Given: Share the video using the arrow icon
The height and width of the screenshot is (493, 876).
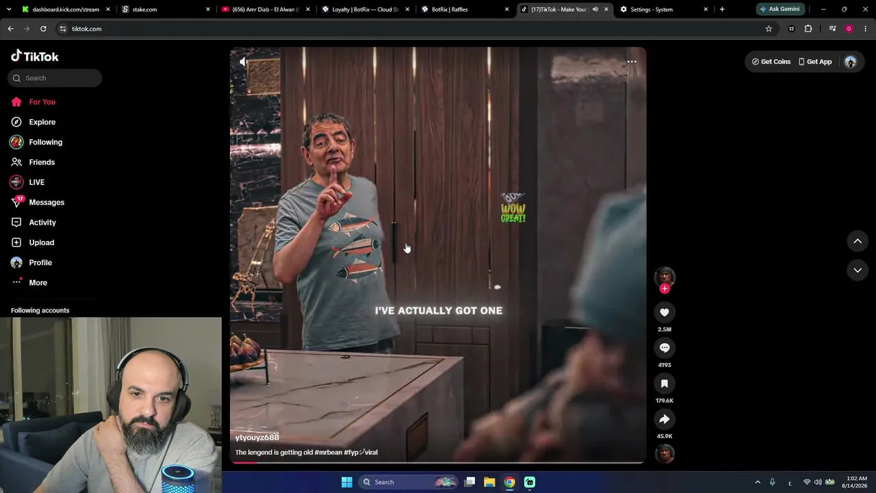Looking at the screenshot, I should [x=665, y=419].
